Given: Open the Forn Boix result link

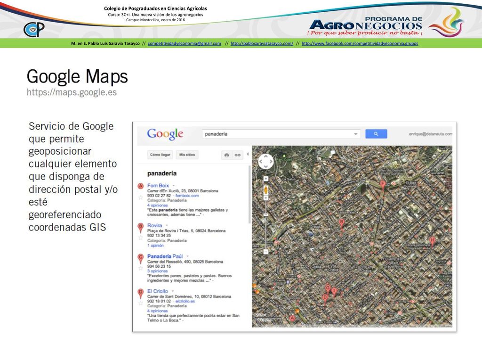Looking at the screenshot, I should click(x=158, y=185).
